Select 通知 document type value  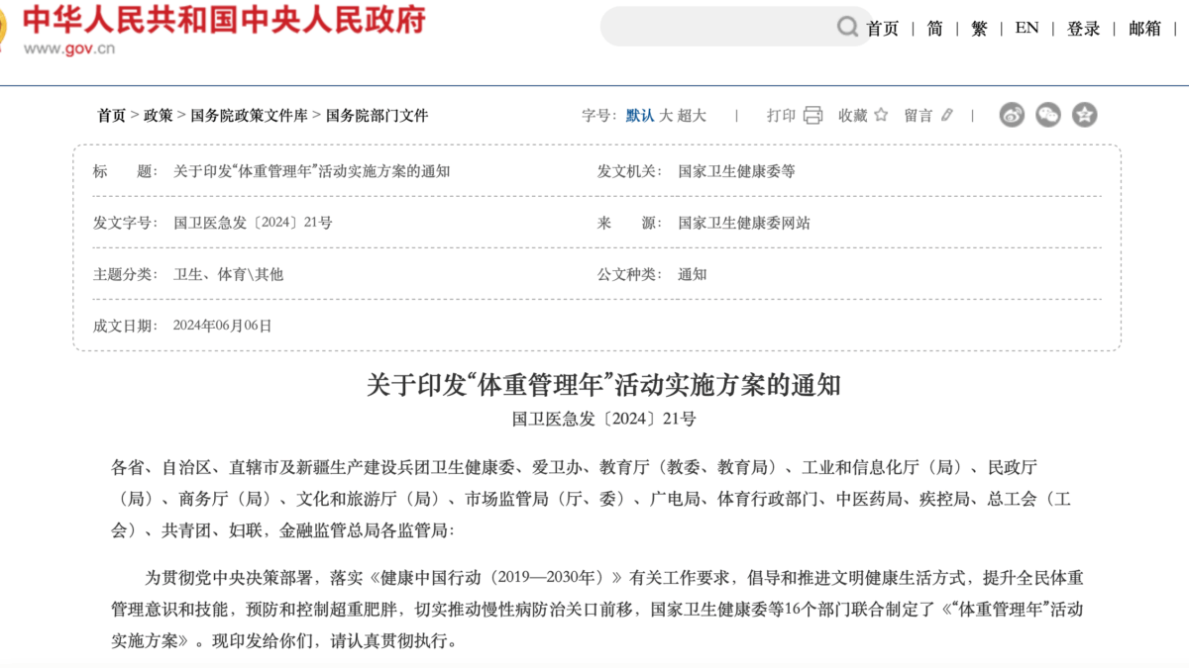[x=693, y=274]
